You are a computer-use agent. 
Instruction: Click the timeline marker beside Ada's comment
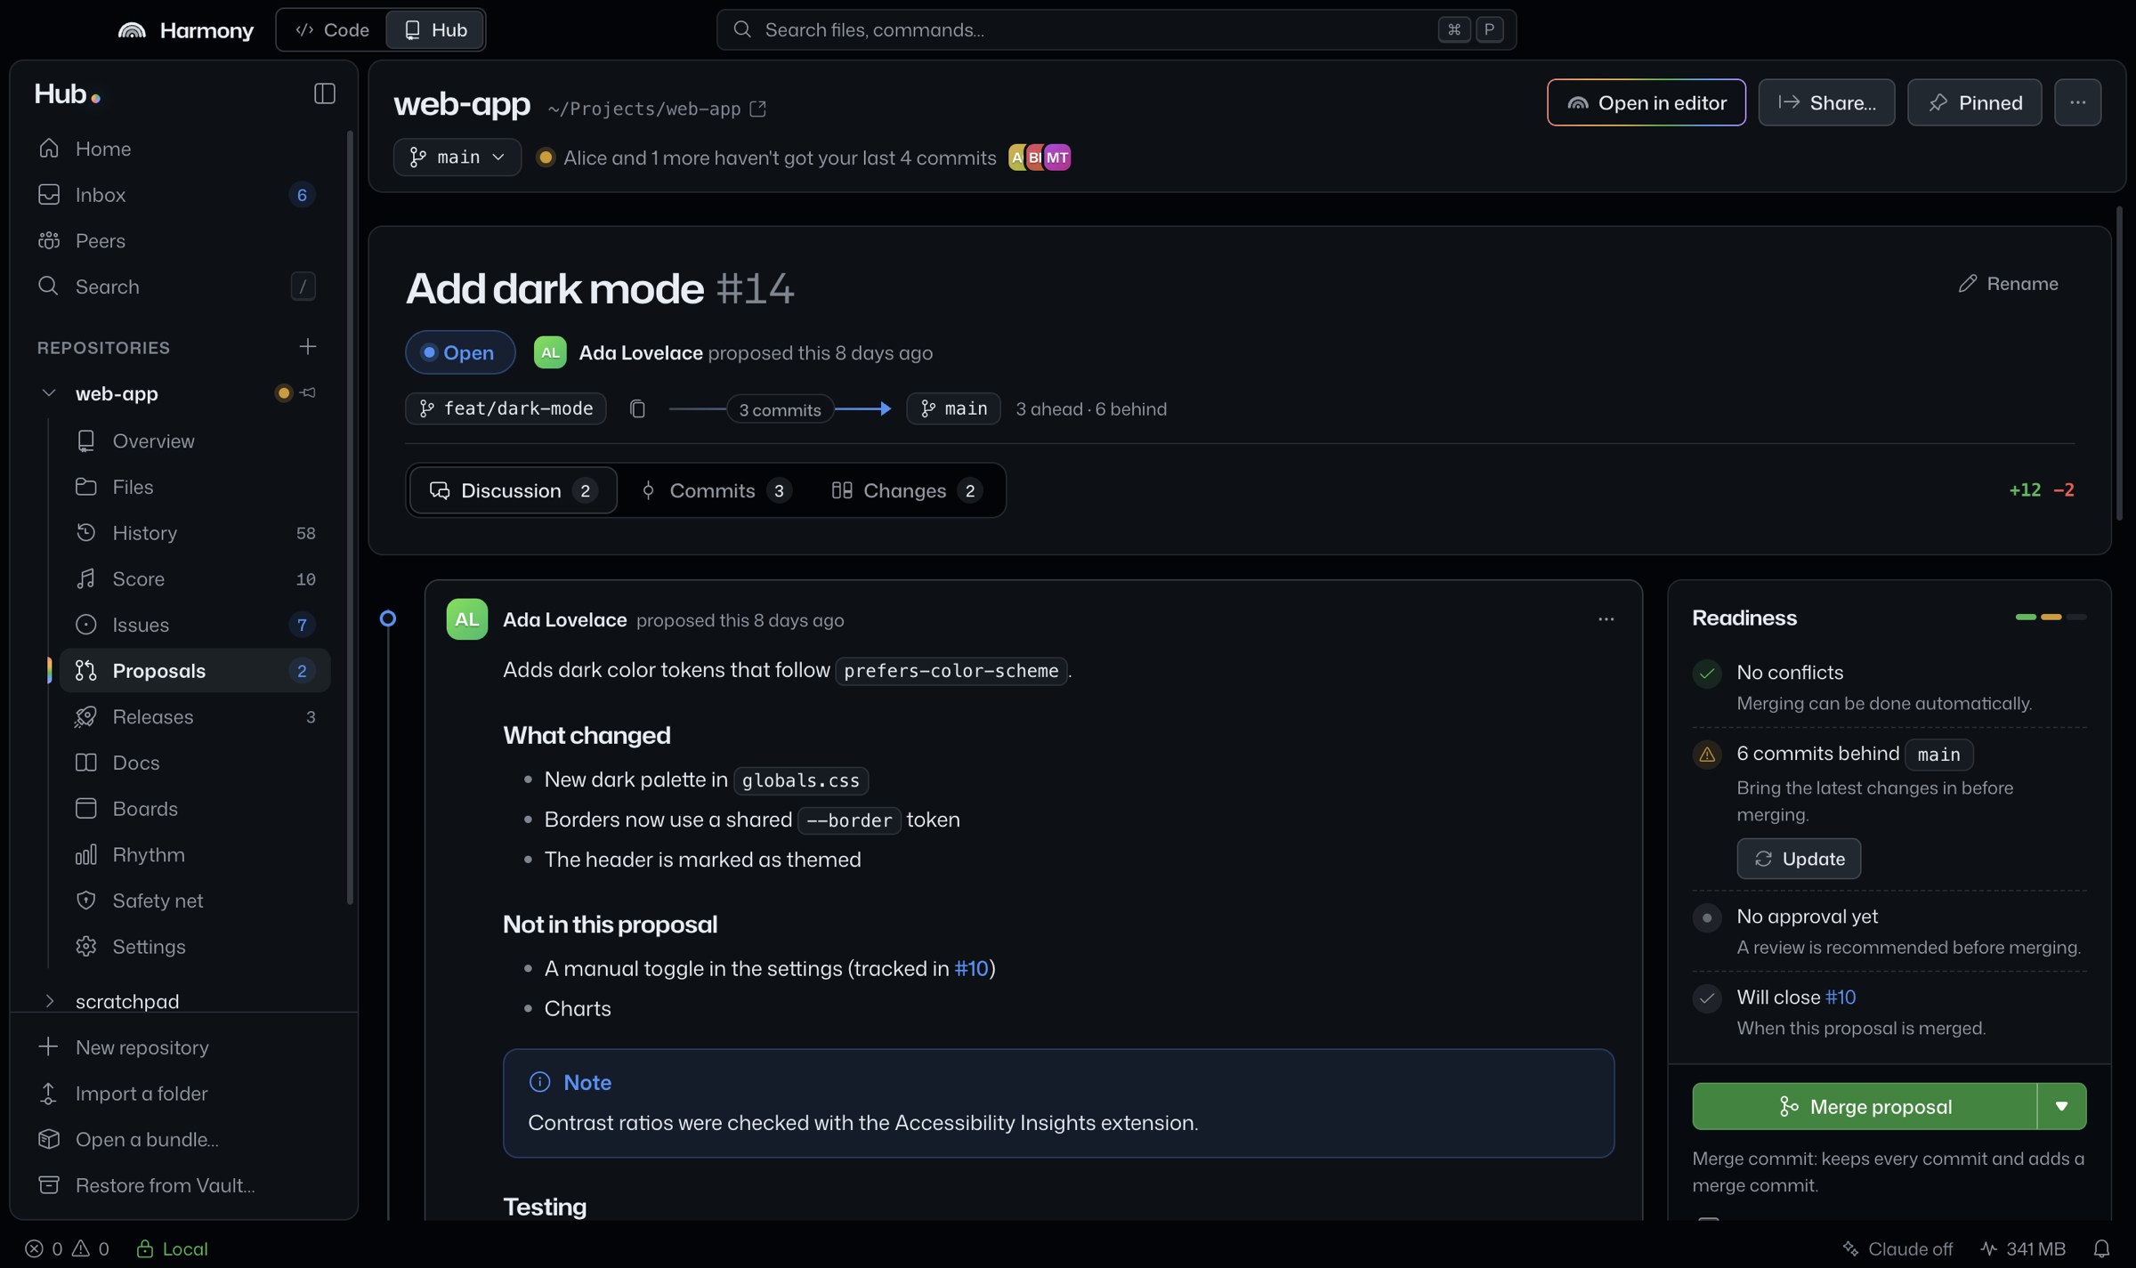(388, 618)
